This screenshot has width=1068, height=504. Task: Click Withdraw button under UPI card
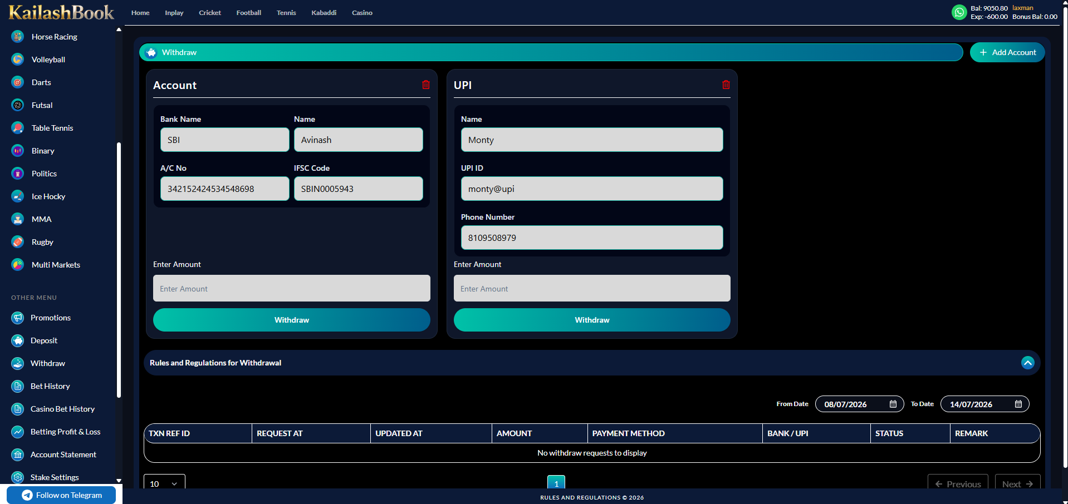tap(592, 320)
